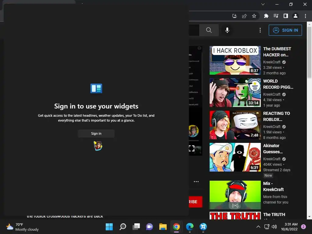Click Google Chrome taskbar icon
The height and width of the screenshot is (234, 312).
pos(176,227)
